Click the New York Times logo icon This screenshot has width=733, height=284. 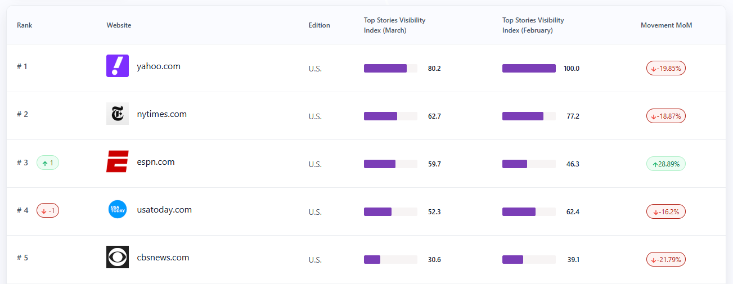click(x=118, y=114)
